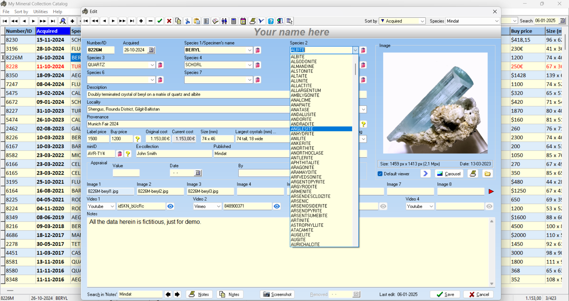Open the Video 1 Youtube source dropdown
The width and height of the screenshot is (569, 301).
coord(112,206)
